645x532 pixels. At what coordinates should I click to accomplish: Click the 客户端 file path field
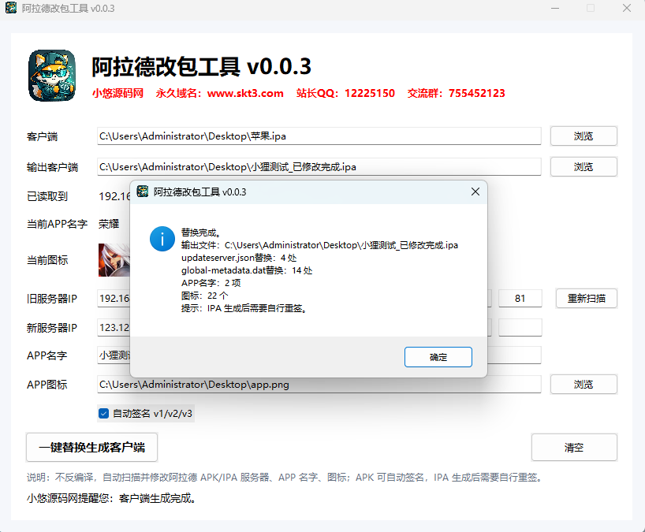click(x=319, y=136)
